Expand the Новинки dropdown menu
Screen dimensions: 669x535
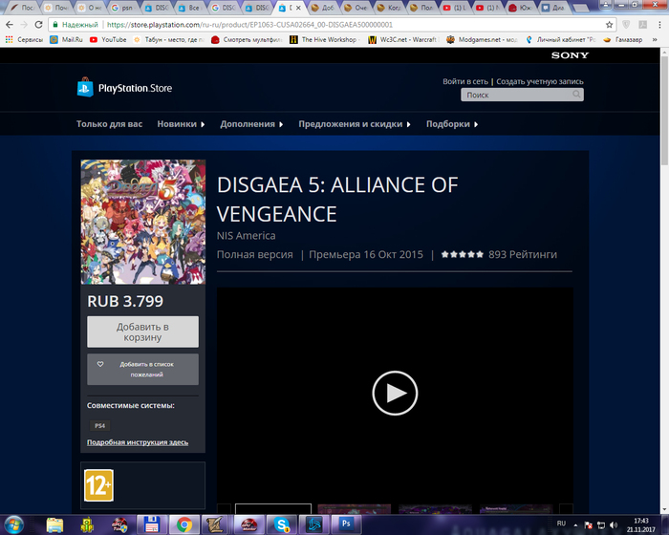(x=181, y=124)
